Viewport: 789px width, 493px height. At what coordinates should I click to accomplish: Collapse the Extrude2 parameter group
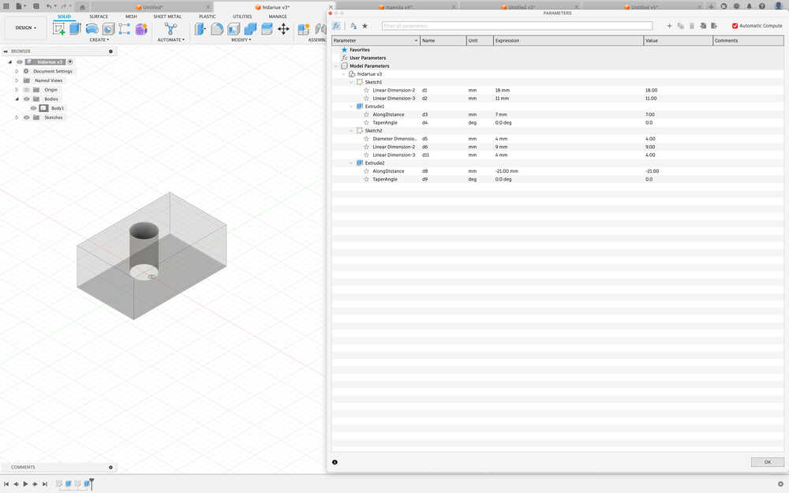tap(351, 163)
